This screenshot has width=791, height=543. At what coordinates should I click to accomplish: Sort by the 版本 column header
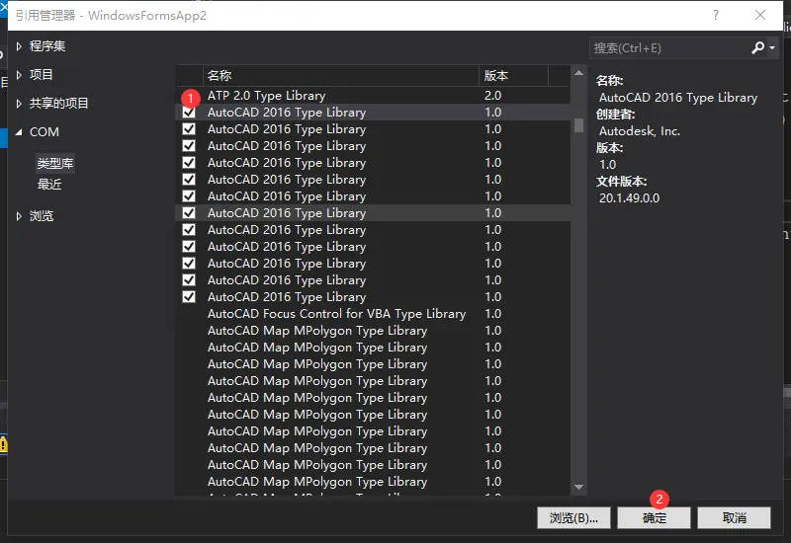(513, 76)
